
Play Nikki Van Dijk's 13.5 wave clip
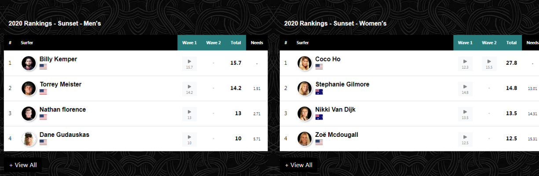click(x=465, y=114)
